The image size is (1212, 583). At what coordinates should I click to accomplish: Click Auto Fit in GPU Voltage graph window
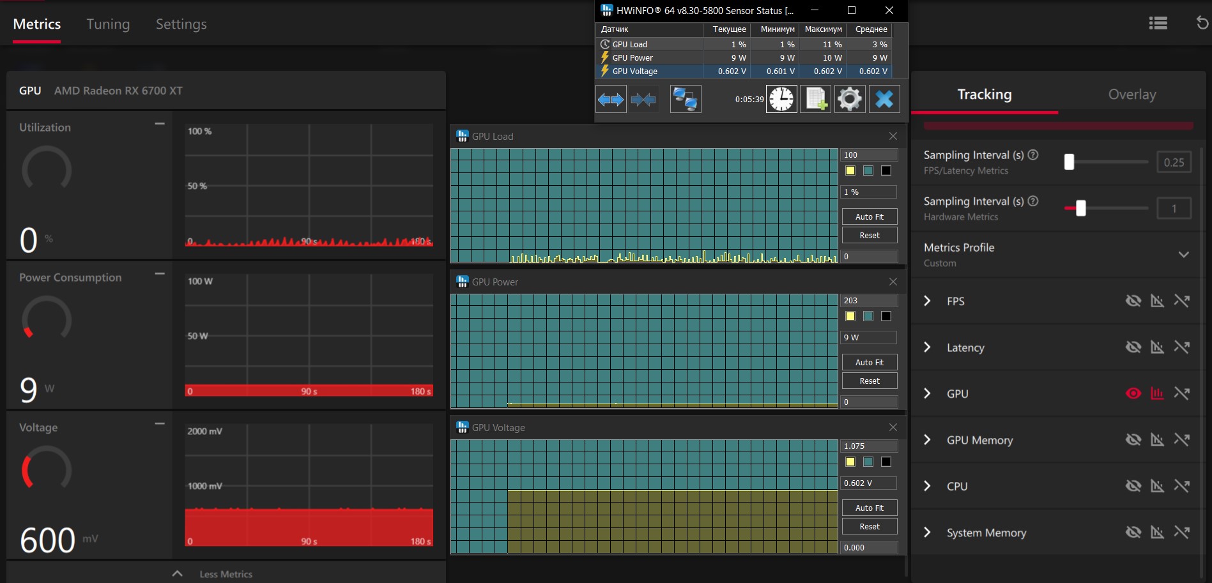(870, 508)
